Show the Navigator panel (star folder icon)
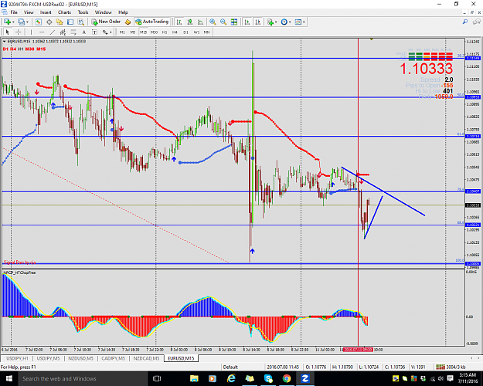Screen dimensions: 483x386 click(60, 22)
